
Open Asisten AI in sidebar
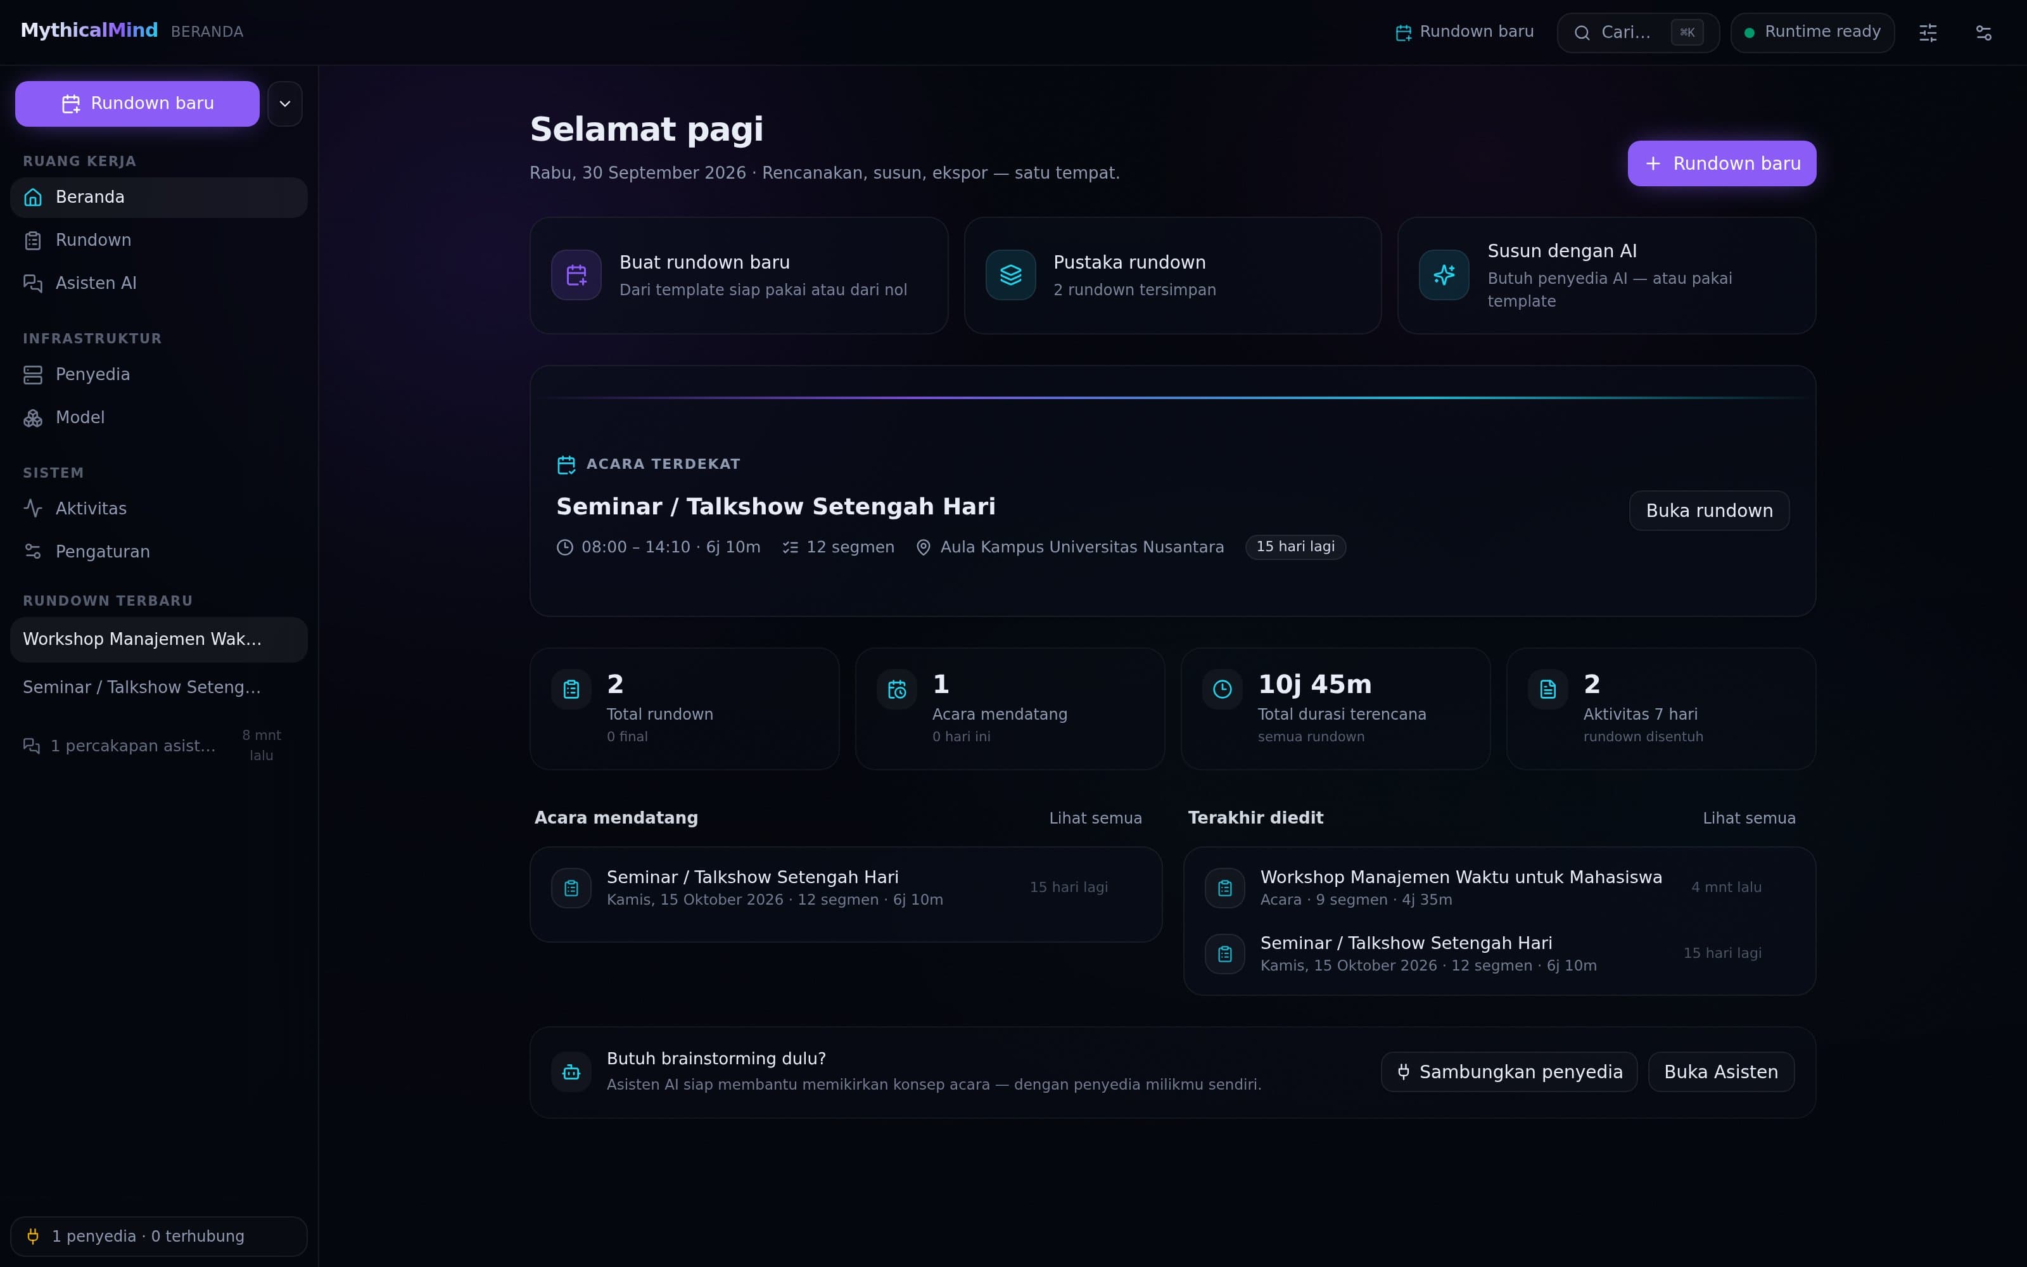tap(159, 283)
